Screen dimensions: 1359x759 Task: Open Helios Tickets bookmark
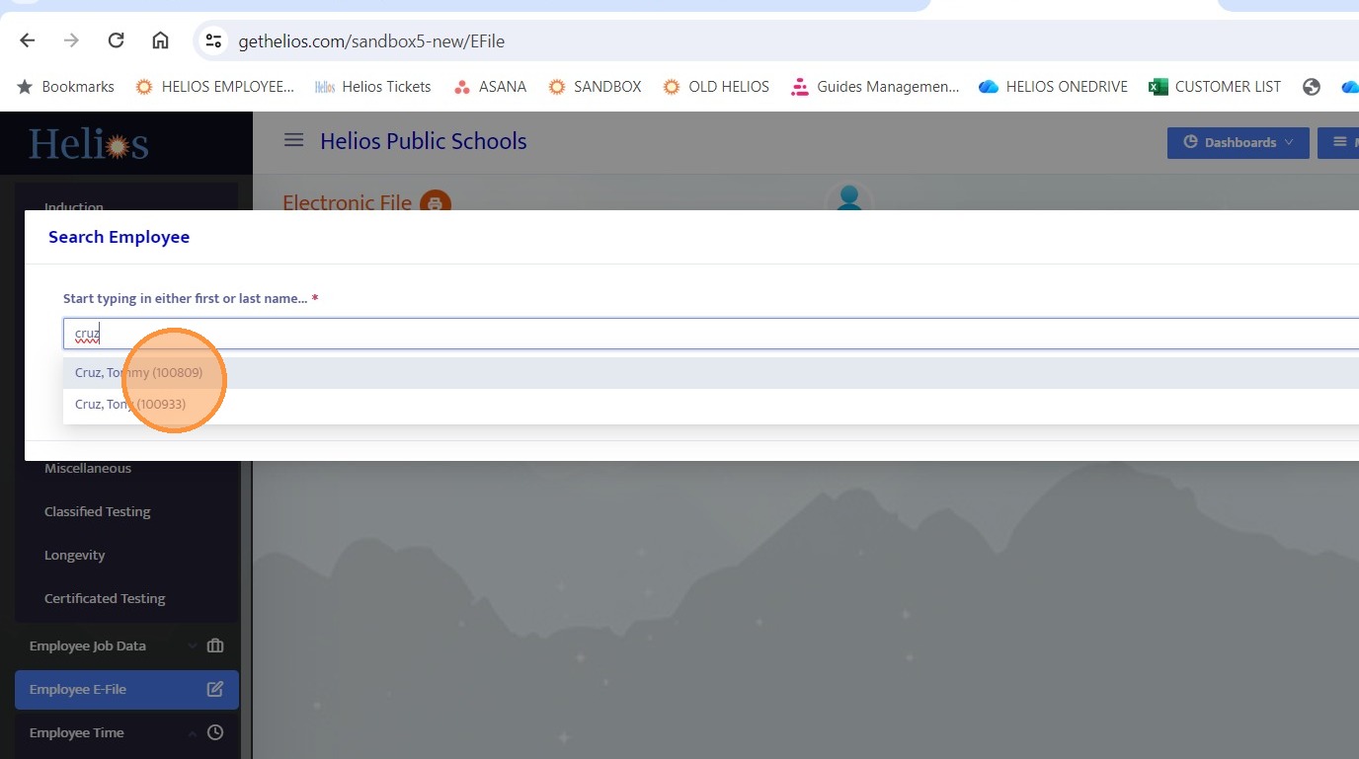[x=372, y=87]
